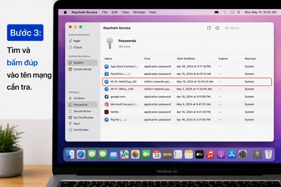The height and width of the screenshot is (187, 281).
Task: Open Spotlight search from the menu bar
Action: (239, 12)
